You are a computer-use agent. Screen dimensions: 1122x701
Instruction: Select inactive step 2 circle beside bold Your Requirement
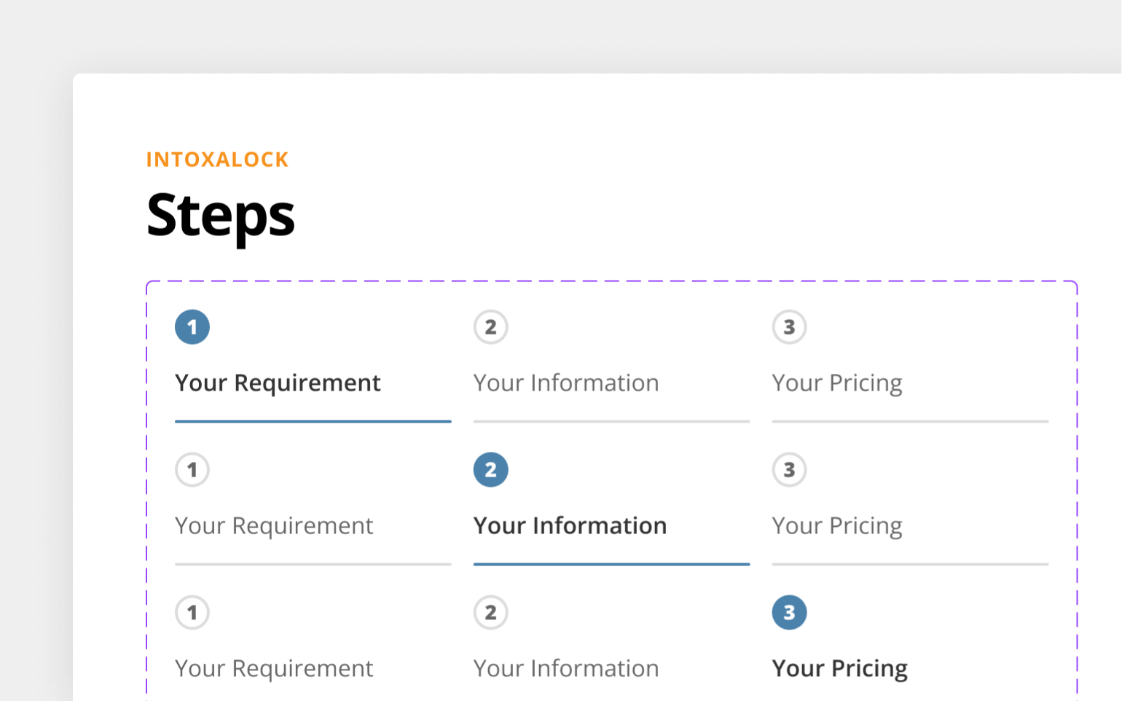coord(491,327)
